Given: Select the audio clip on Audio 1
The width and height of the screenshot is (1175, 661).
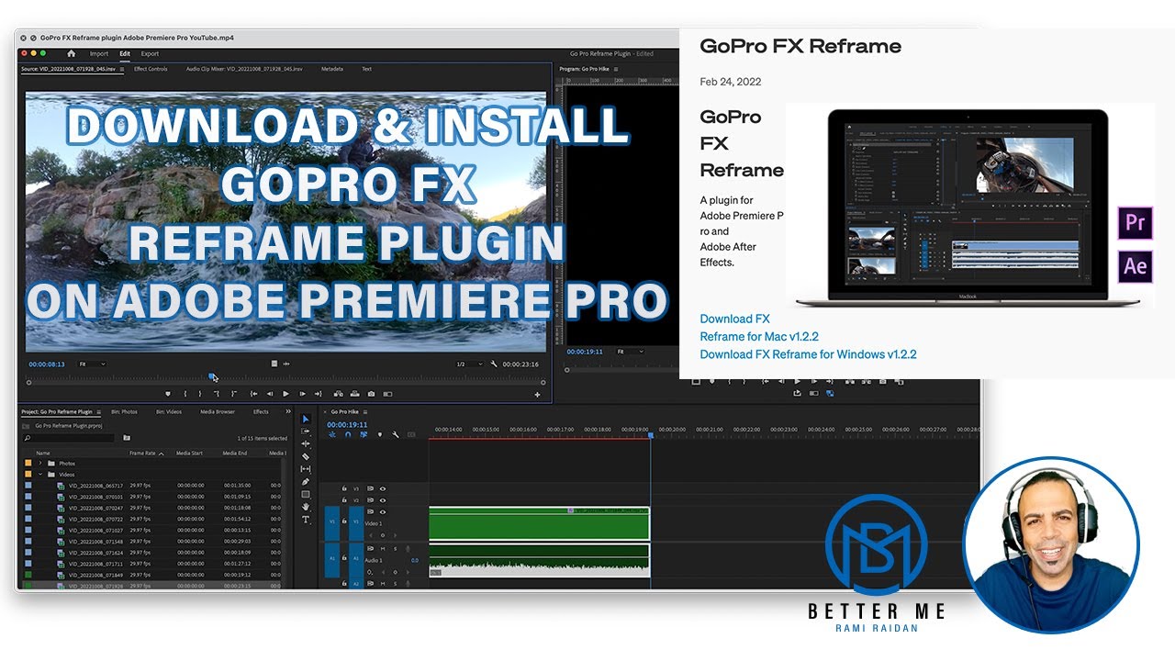Looking at the screenshot, I should tap(539, 560).
